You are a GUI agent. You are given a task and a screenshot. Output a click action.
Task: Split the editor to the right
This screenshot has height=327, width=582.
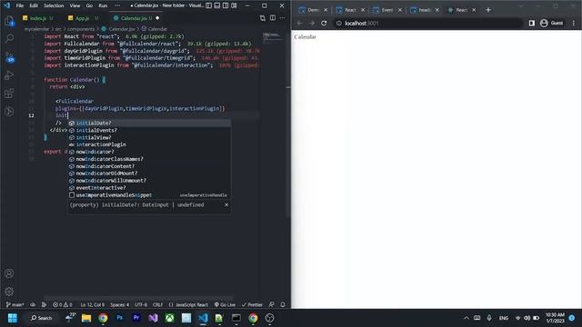click(273, 18)
